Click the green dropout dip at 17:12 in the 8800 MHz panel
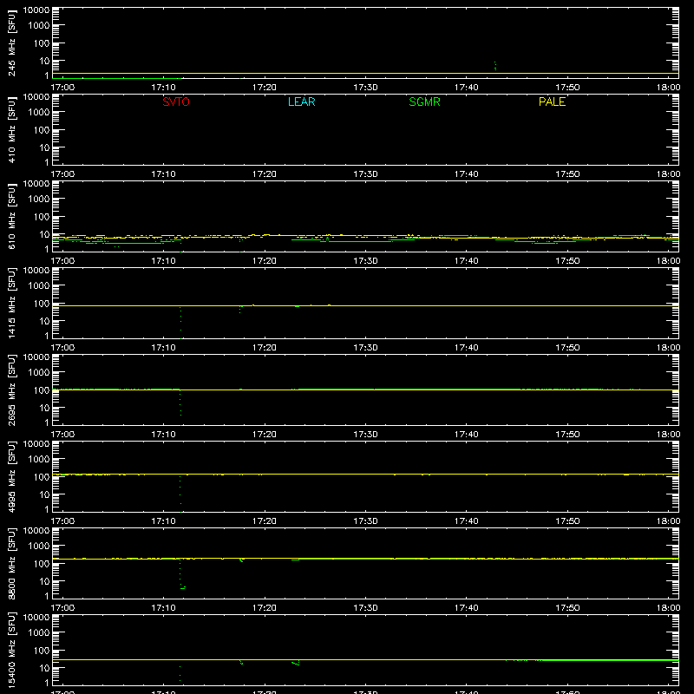 (x=181, y=574)
